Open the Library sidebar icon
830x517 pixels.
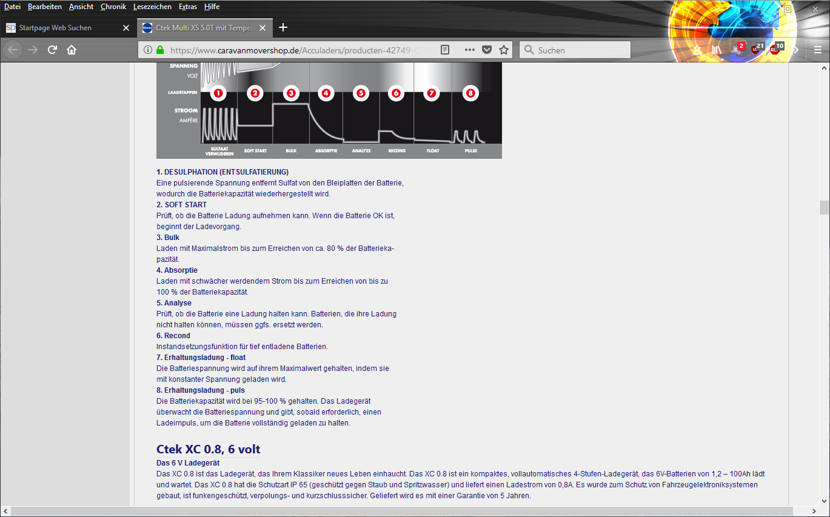tap(718, 50)
